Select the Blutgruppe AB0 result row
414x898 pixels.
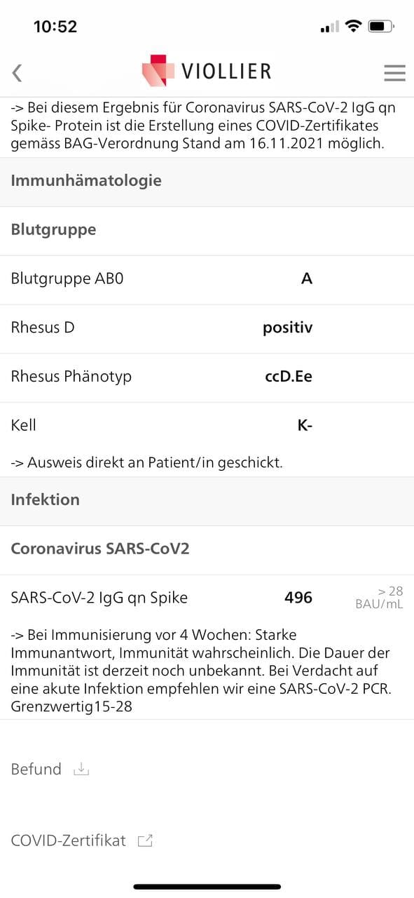click(x=207, y=279)
